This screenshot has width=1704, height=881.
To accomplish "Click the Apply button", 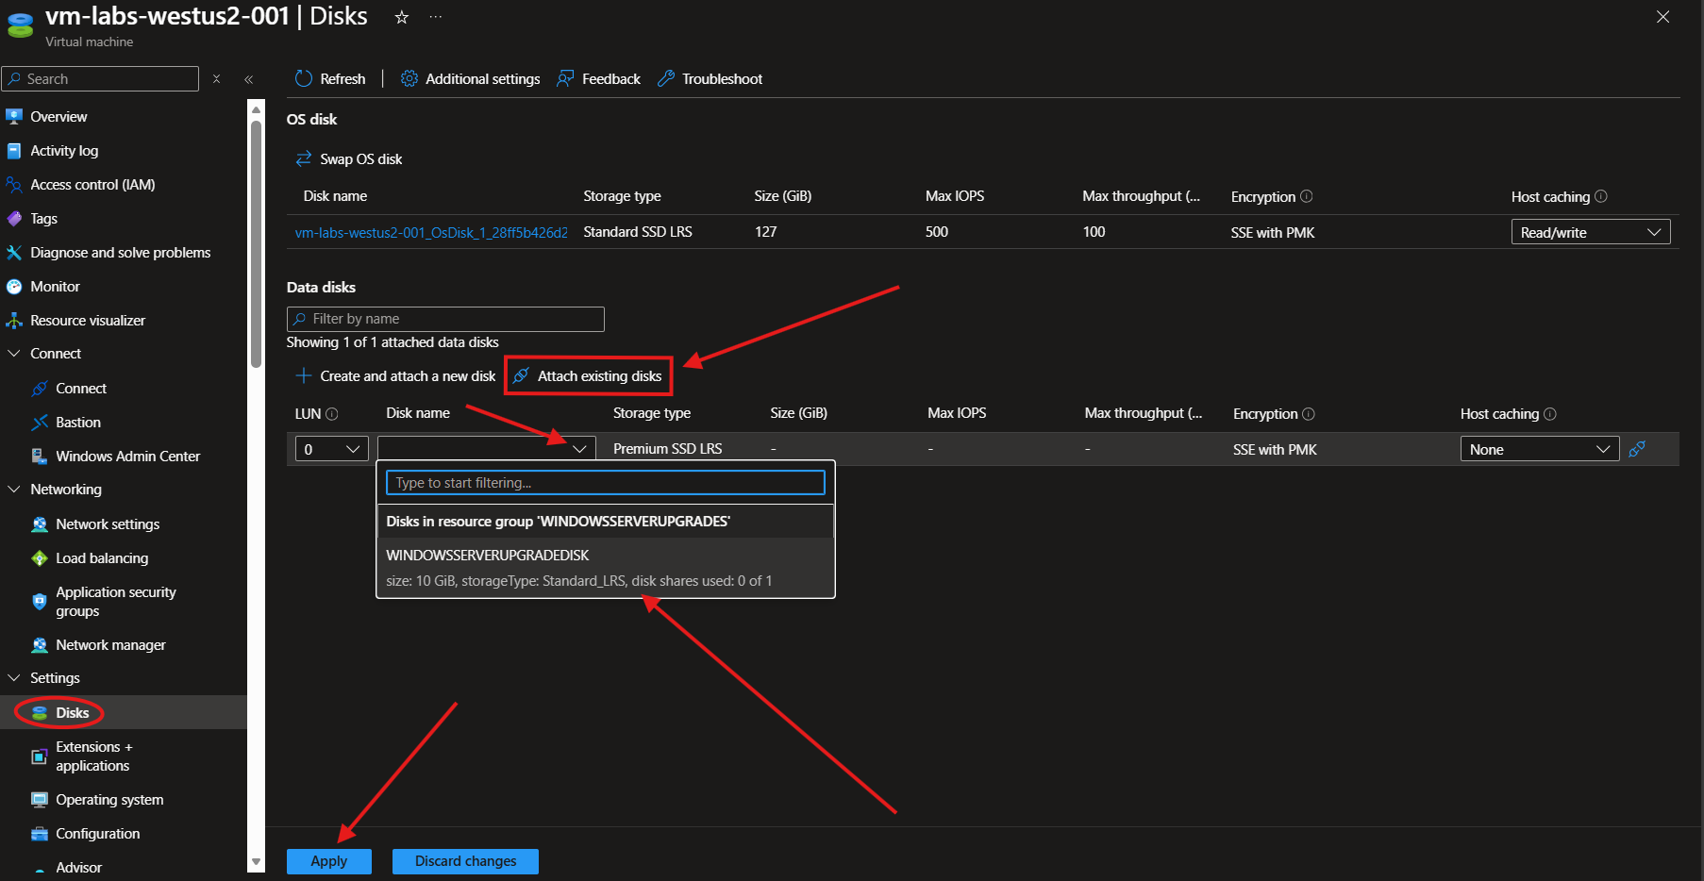I will (328, 861).
